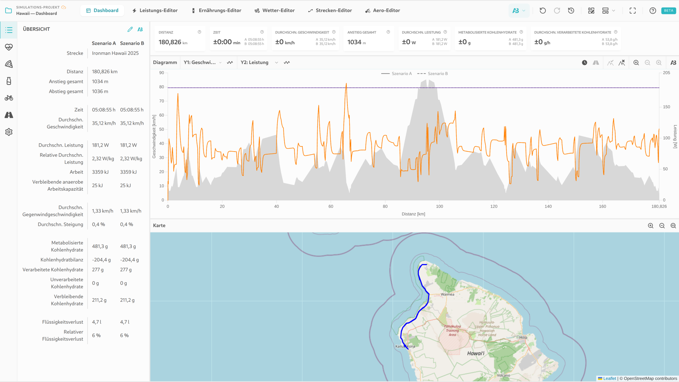Open the help question mark in top bar
This screenshot has width=679, height=382.
click(653, 11)
